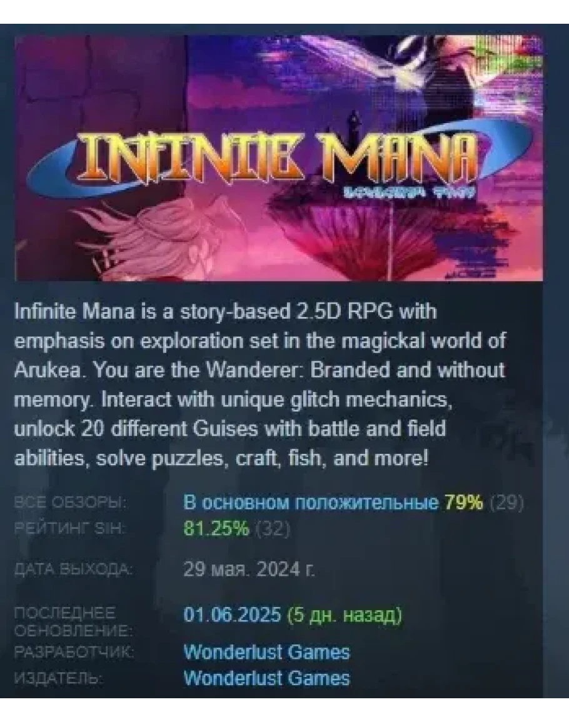Open the developer link Wonderlust Games
The width and height of the screenshot is (569, 722).
(266, 652)
